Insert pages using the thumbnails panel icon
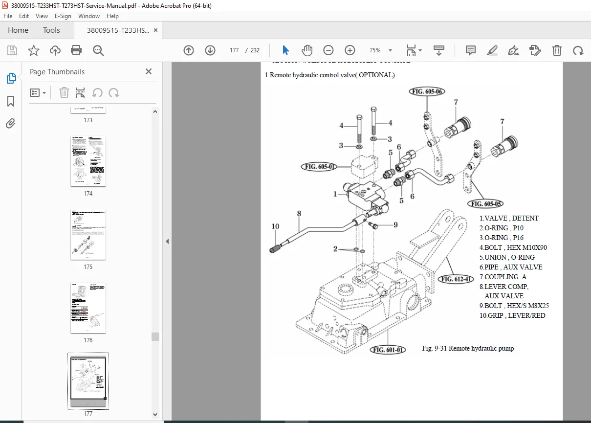The width and height of the screenshot is (591, 423). click(x=81, y=92)
